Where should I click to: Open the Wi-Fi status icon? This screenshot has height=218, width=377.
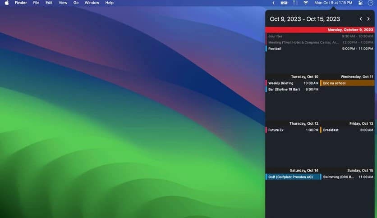[x=306, y=3]
